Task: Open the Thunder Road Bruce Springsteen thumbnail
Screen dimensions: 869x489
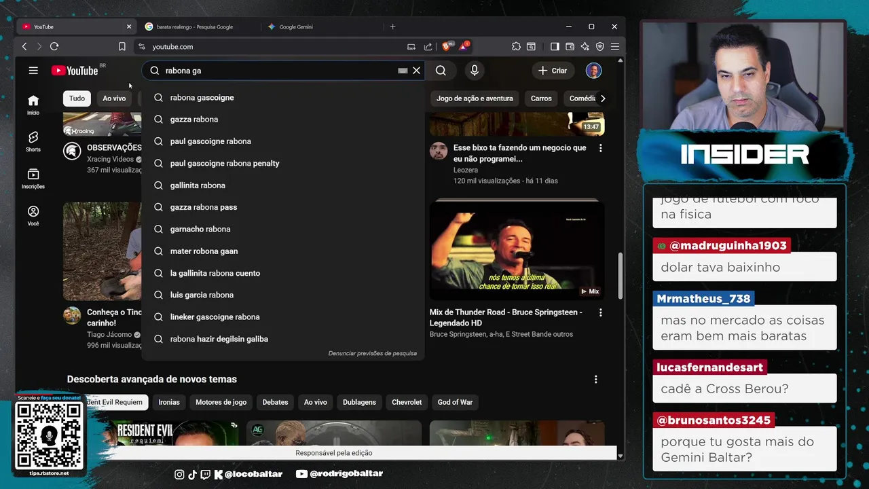Action: [517, 251]
